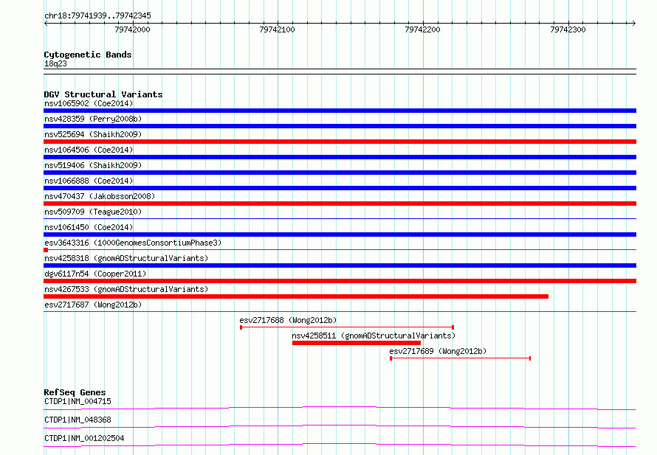
Task: Open the DGV Structural Variants track header
Action: point(103,94)
